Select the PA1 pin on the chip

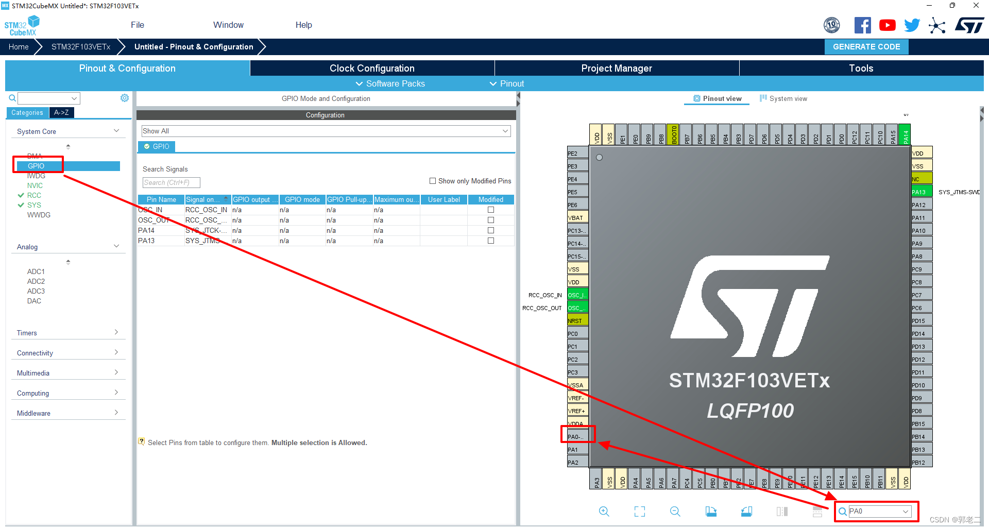[x=577, y=449]
